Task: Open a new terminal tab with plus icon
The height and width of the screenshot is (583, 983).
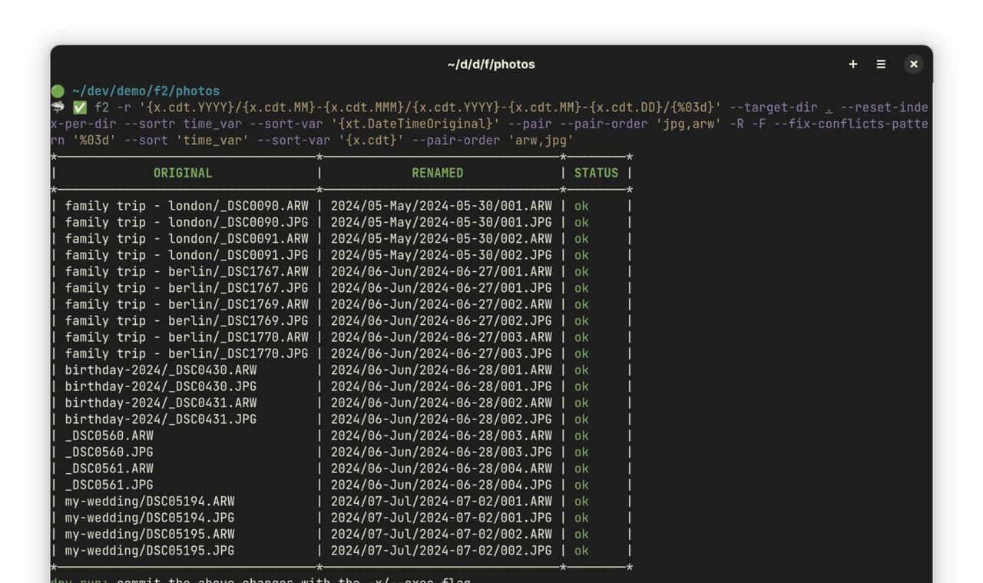Action: coord(852,65)
